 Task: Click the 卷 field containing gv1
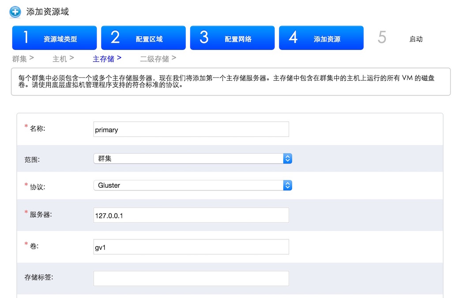[191, 247]
